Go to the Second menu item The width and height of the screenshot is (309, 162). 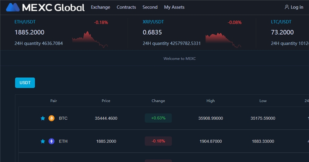[150, 7]
